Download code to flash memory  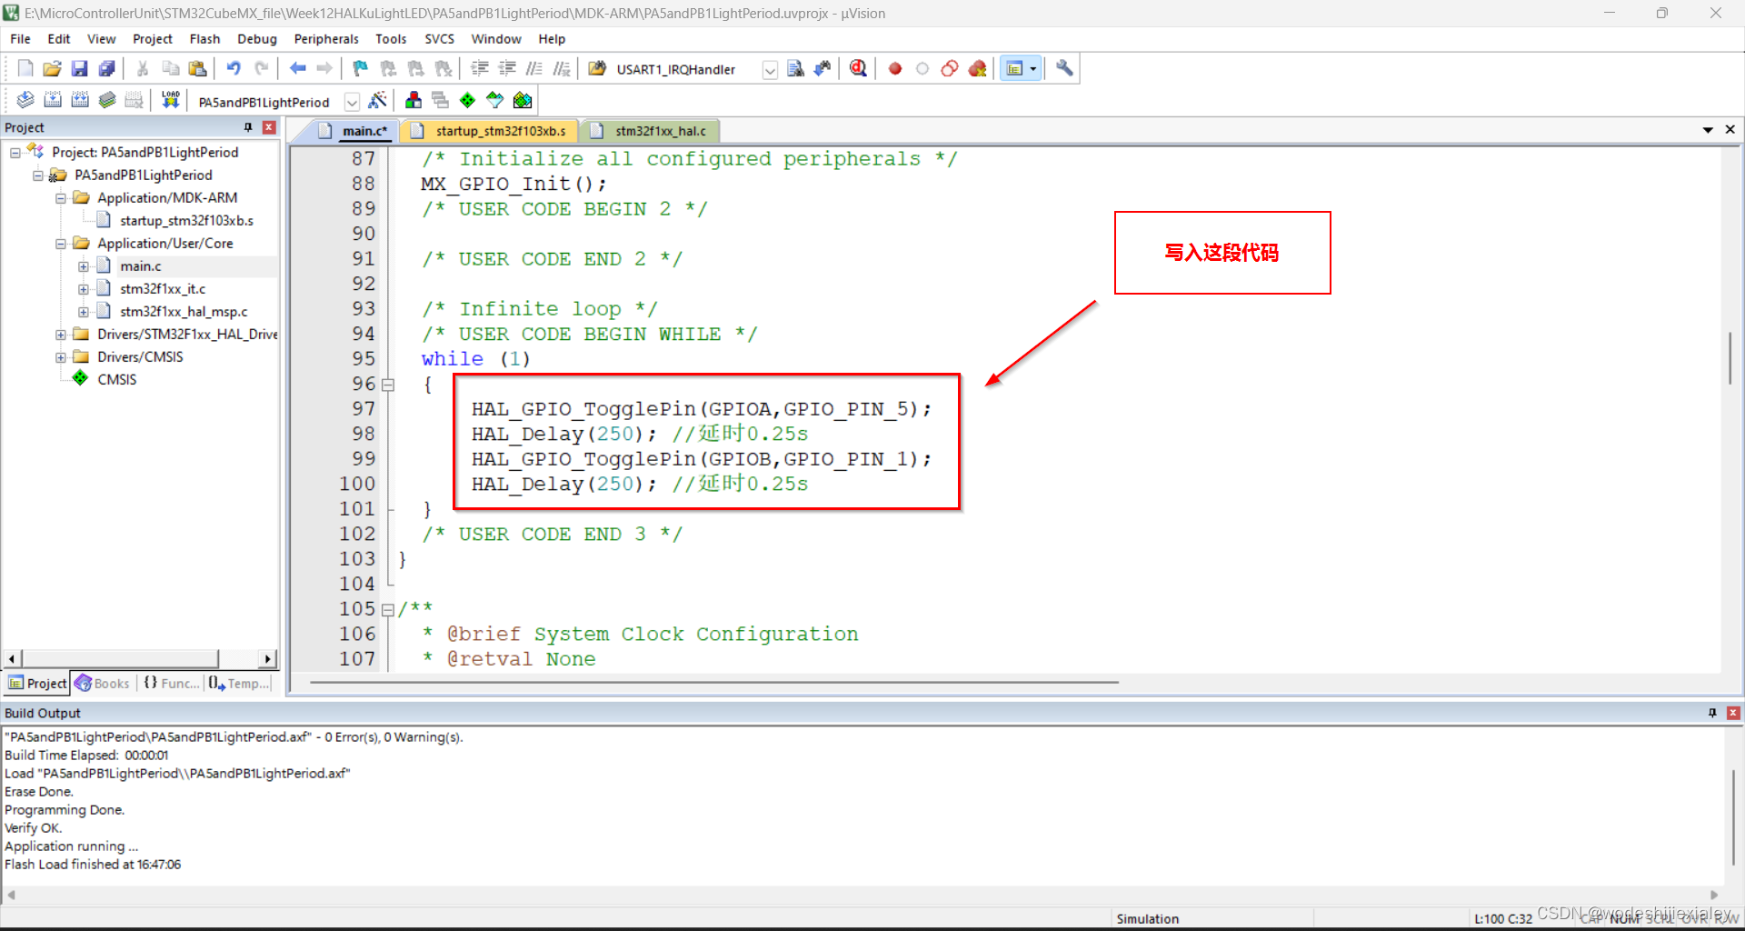tap(170, 100)
